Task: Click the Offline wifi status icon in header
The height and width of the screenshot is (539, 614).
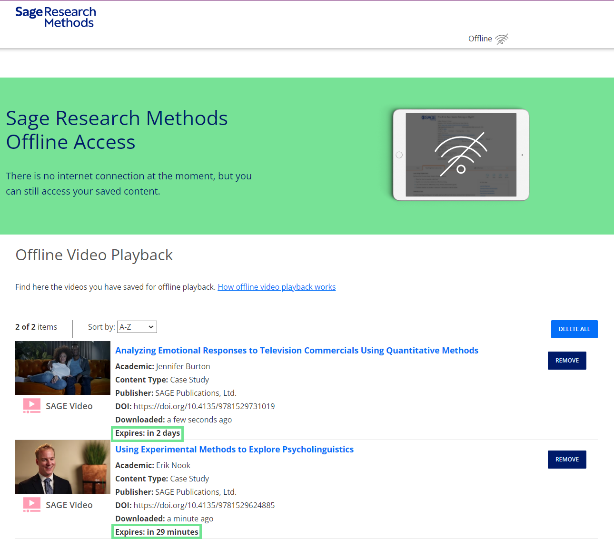Action: coord(502,39)
